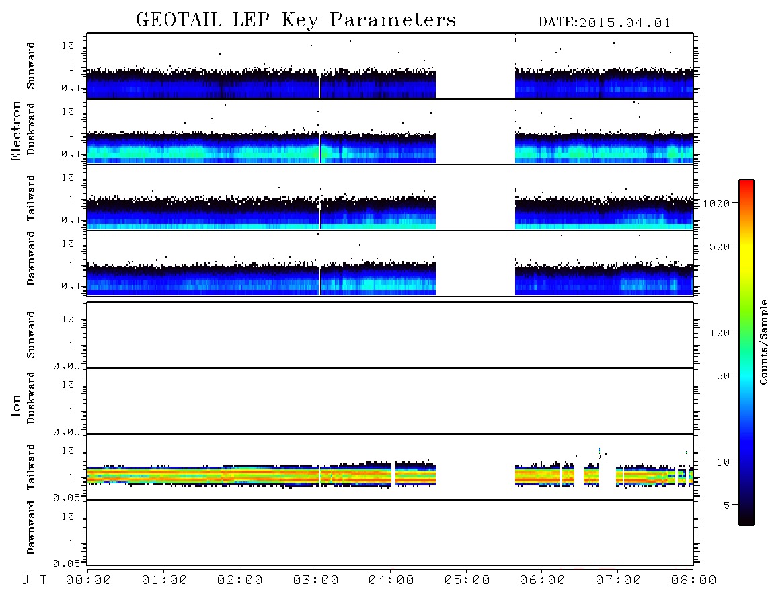Select the DATE:2015.04.01 label

tap(605, 23)
